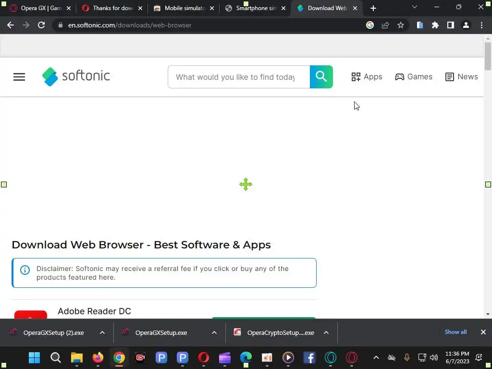Go forward in browser history

26,25
